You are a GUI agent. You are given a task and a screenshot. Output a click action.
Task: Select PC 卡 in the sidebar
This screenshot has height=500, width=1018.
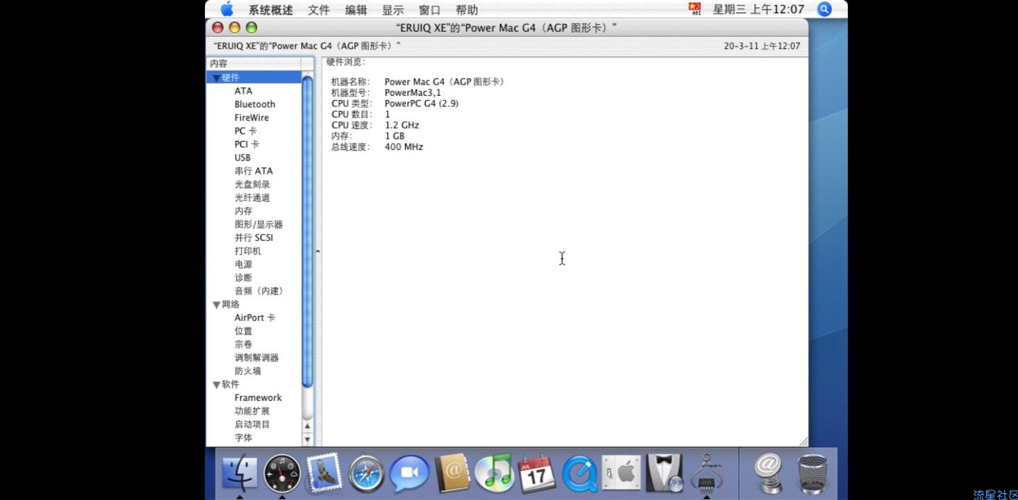coord(245,131)
